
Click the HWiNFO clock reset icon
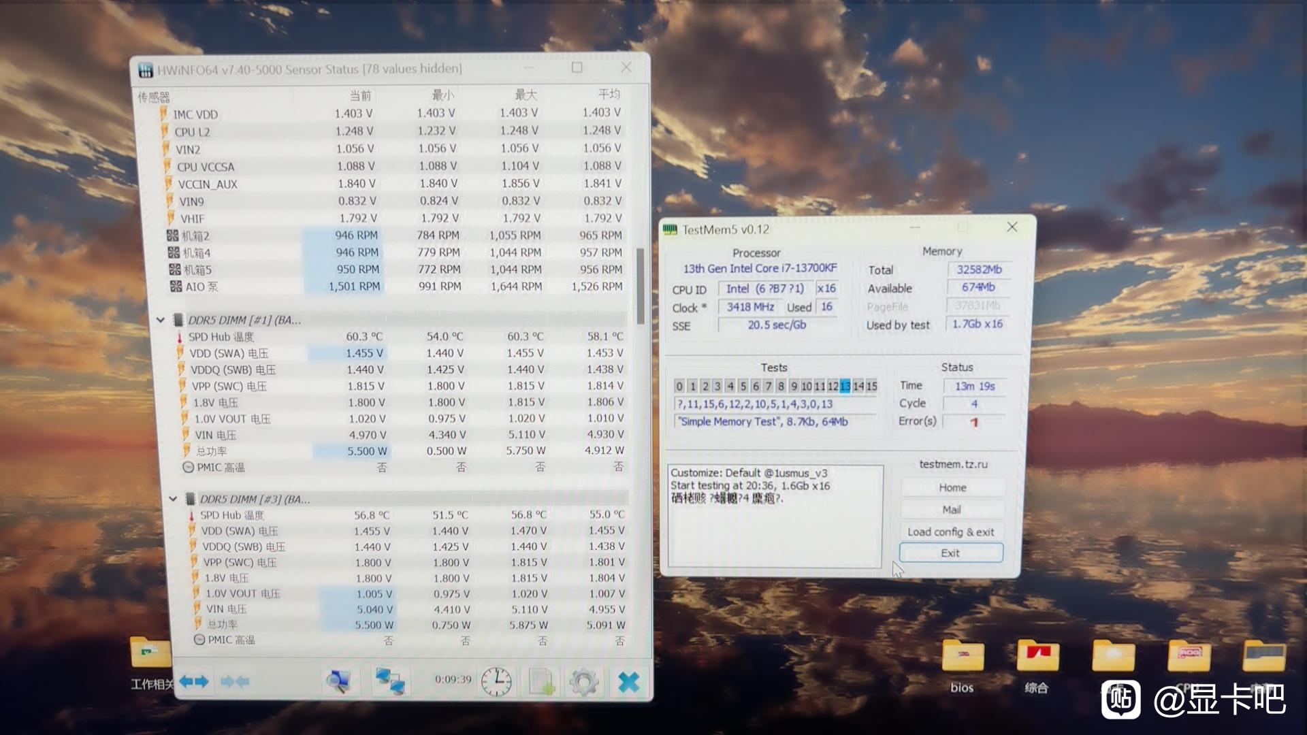point(496,681)
